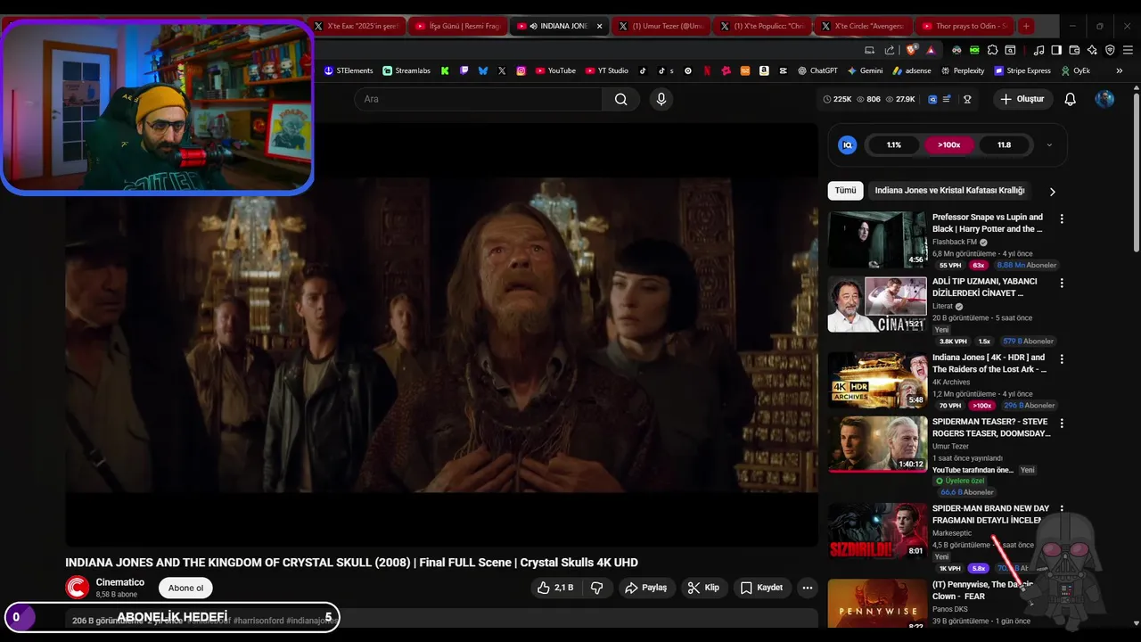Open more options for SPIDERMAN TEASER video
1141x642 pixels.
(1061, 423)
